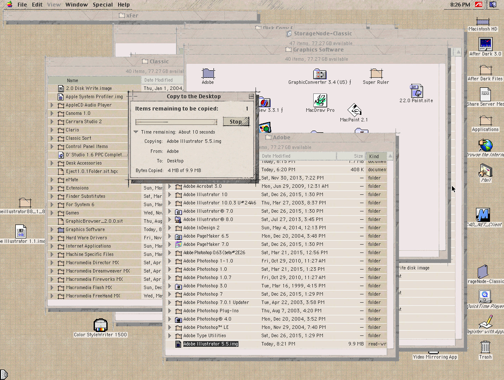This screenshot has height=380, width=504.
Task: Select the Adobe Photoshop 3.0 folder icon
Action: click(x=178, y=286)
